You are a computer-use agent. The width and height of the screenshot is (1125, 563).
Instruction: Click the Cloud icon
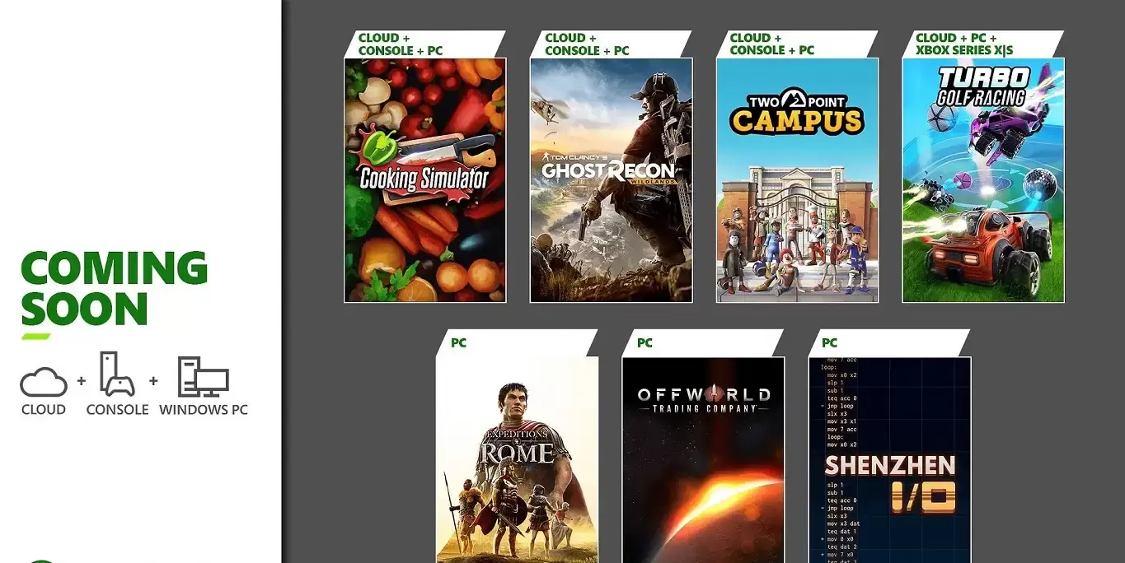tap(44, 382)
